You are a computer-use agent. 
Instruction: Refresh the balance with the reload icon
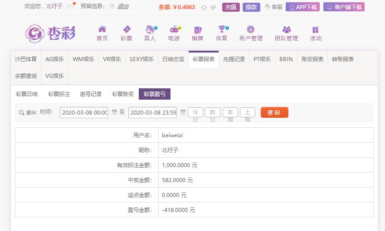point(204,8)
